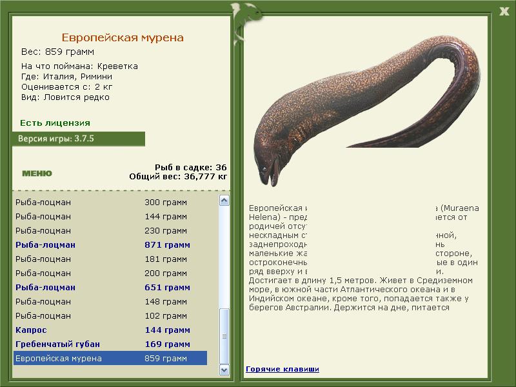Select Рыба-лоцман 200 грамм row
Viewport: 516px width, 387px height.
[x=110, y=273]
